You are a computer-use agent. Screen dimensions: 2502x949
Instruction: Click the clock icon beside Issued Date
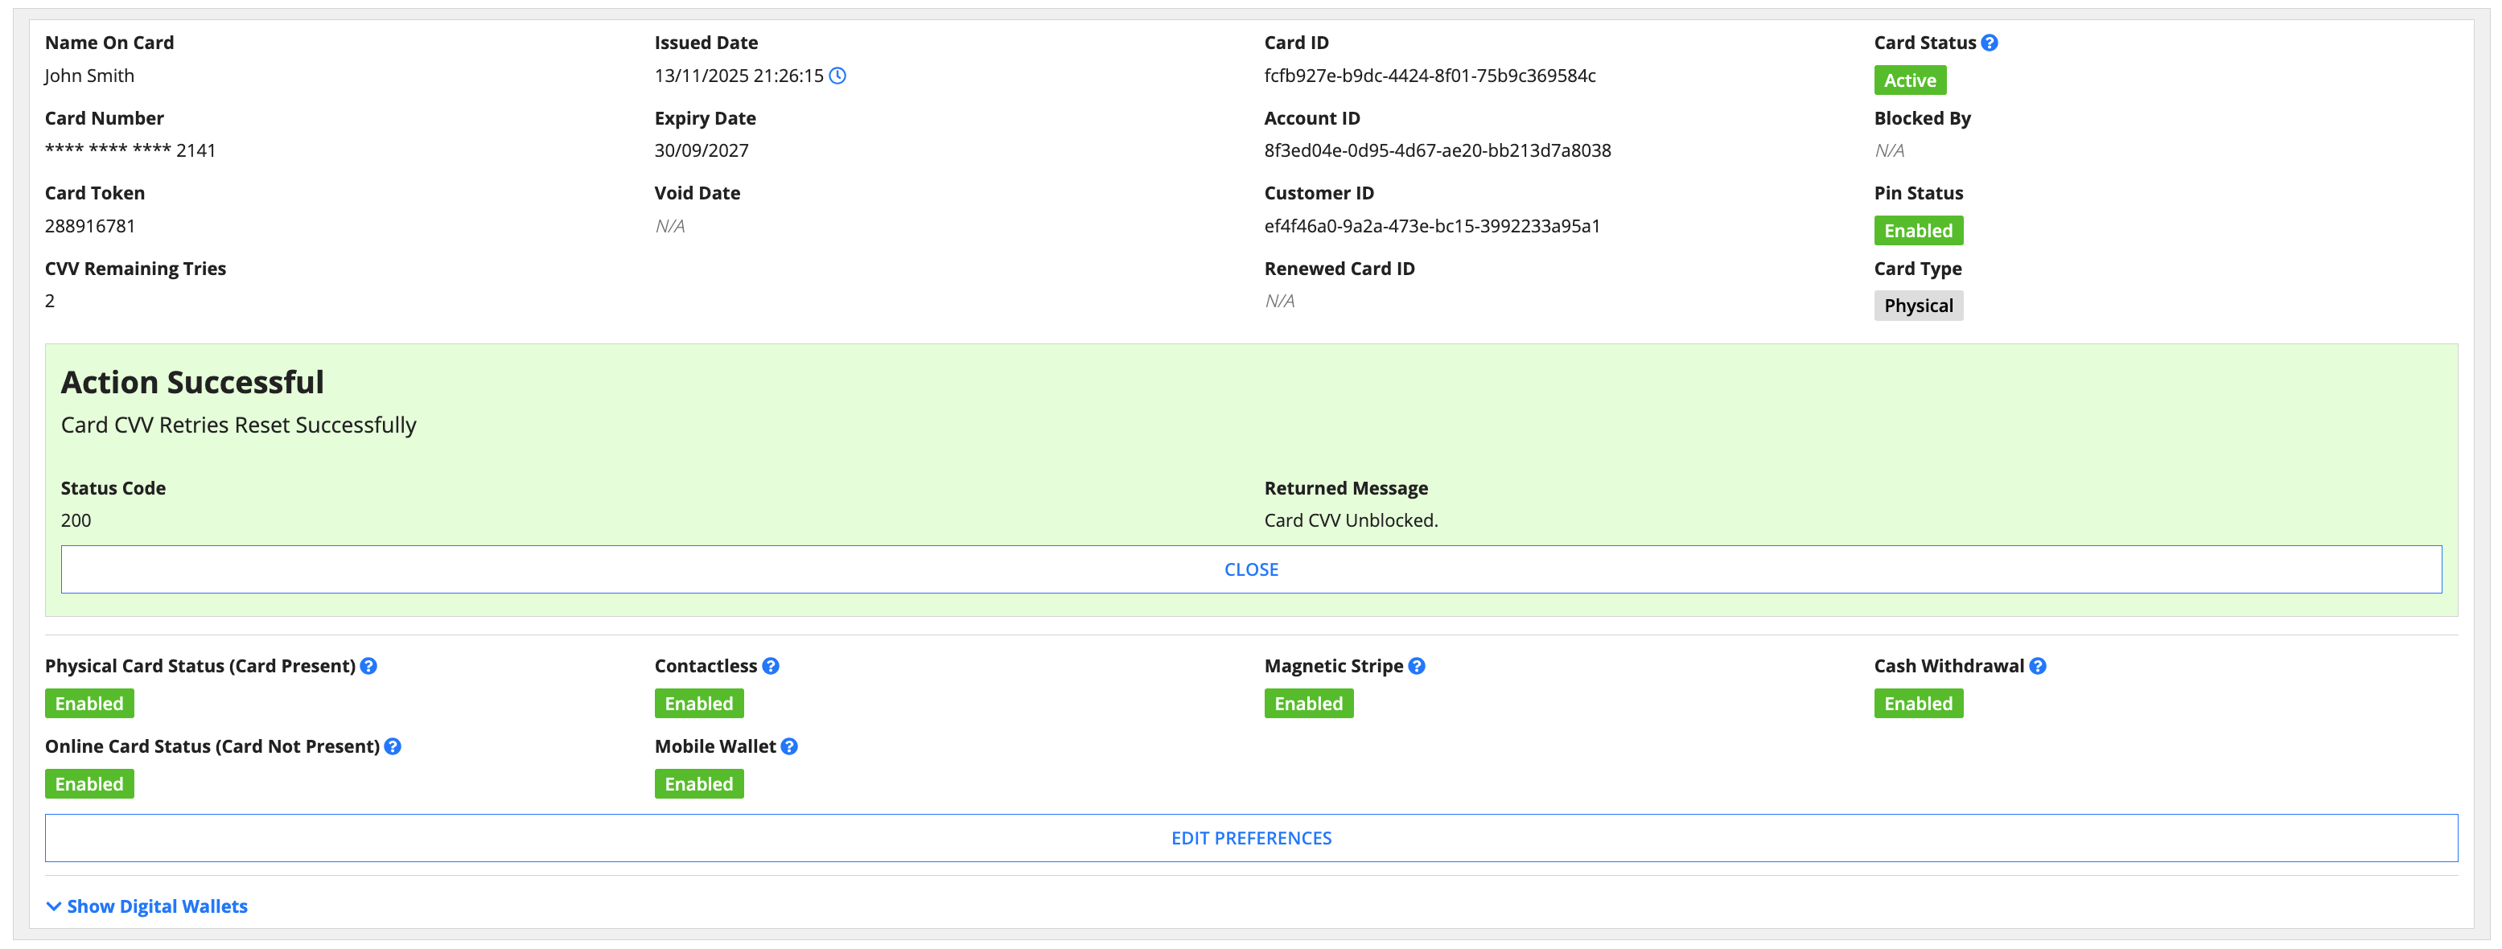[x=837, y=76]
